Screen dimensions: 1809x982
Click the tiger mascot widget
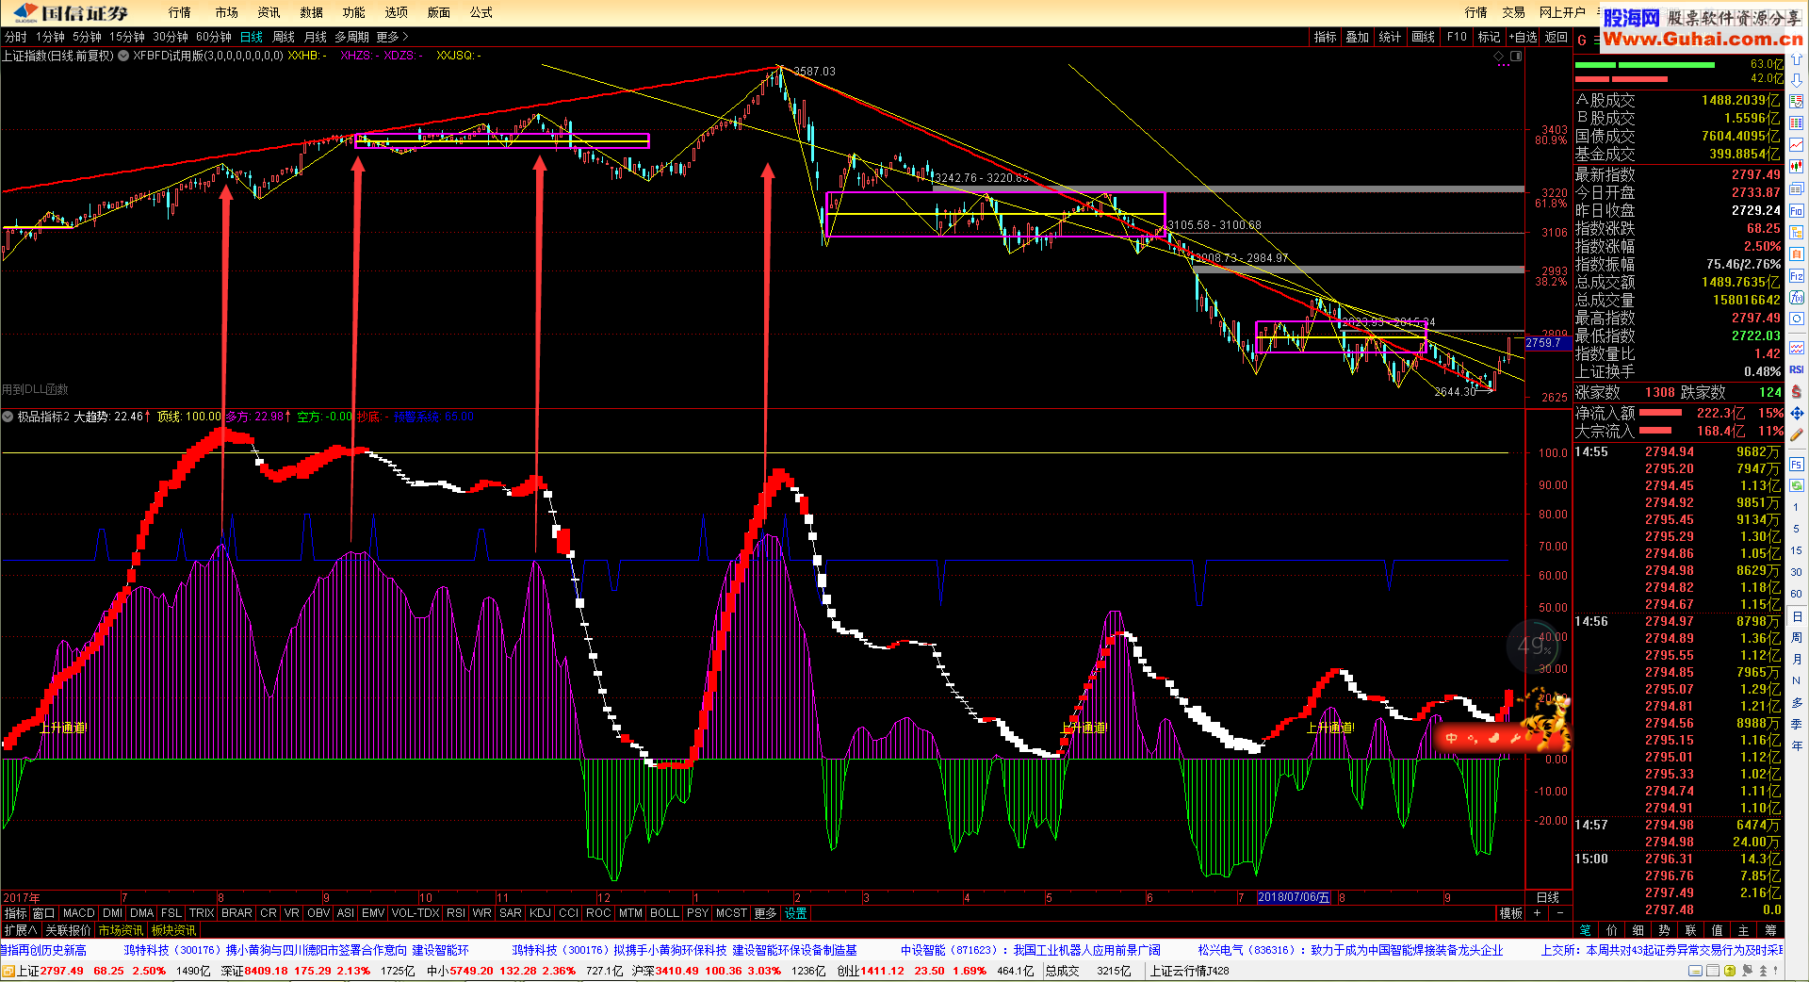(1544, 721)
